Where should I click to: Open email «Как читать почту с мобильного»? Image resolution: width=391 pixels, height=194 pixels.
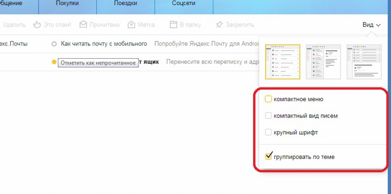[104, 44]
